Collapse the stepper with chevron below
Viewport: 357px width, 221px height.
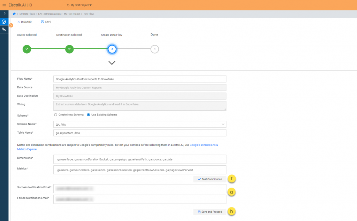[112, 63]
